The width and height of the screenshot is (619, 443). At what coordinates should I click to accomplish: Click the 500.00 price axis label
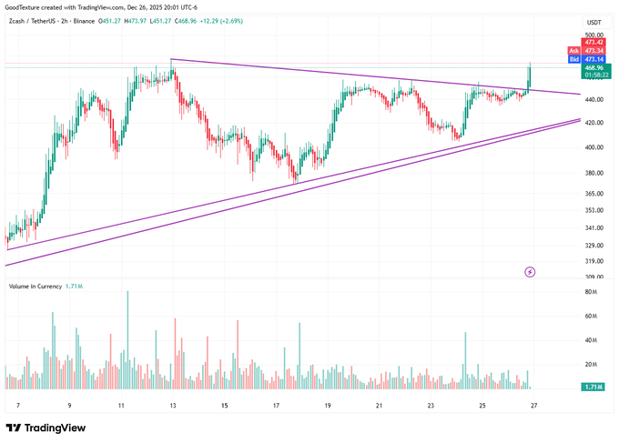[594, 35]
